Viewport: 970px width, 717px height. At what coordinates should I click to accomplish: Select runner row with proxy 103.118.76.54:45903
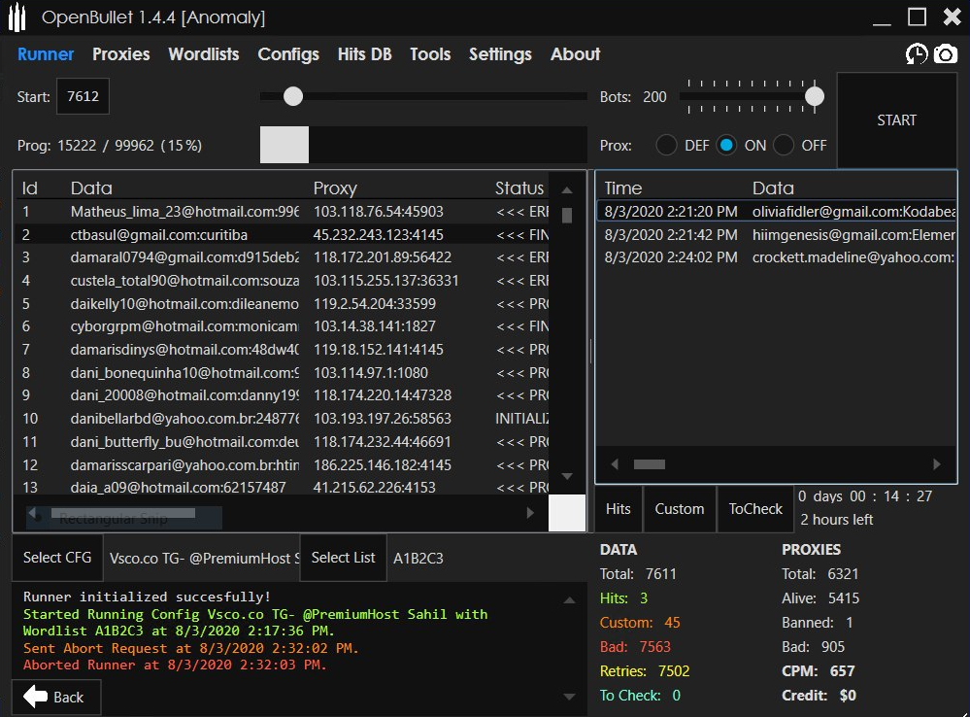pos(282,212)
